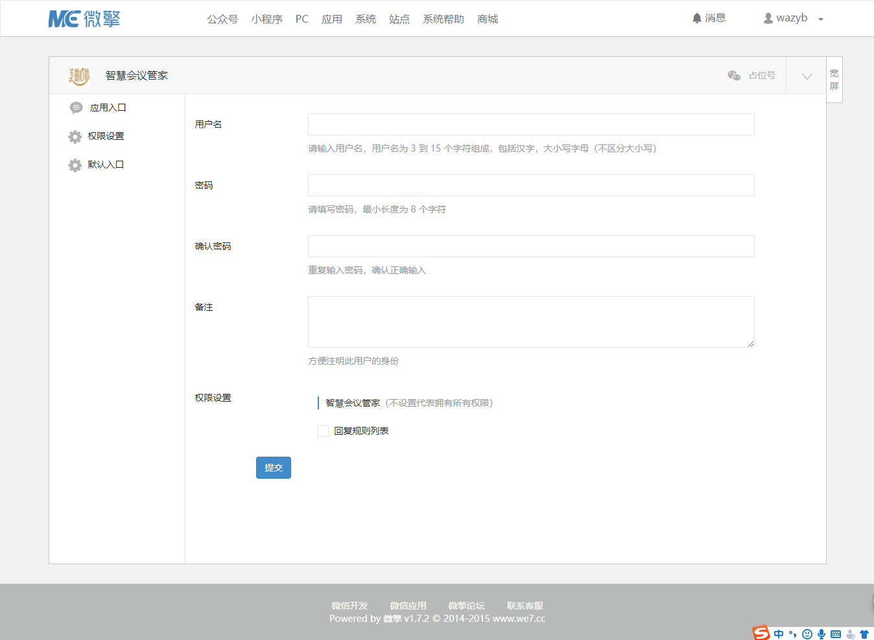The height and width of the screenshot is (640, 874).
Task: Open Sogou input method icon in tray
Action: [761, 633]
